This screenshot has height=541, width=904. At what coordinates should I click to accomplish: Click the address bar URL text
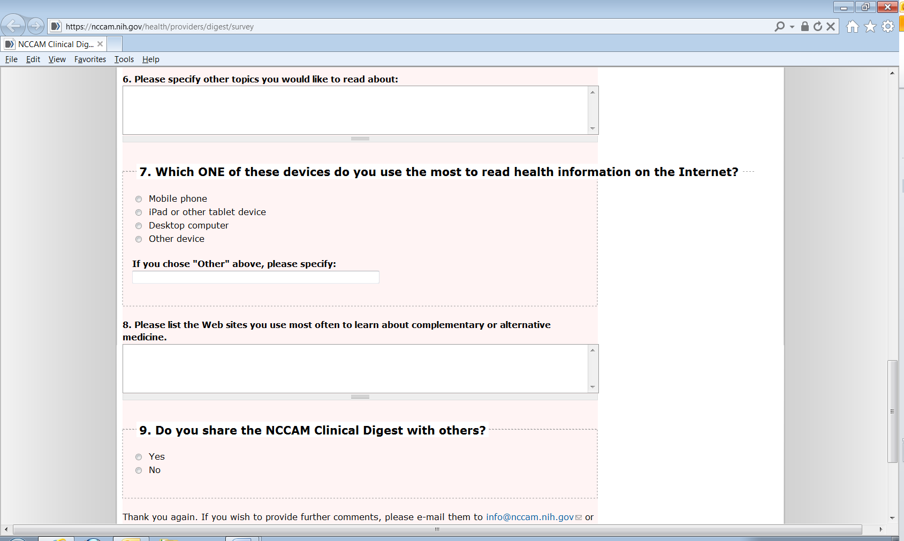tap(159, 27)
